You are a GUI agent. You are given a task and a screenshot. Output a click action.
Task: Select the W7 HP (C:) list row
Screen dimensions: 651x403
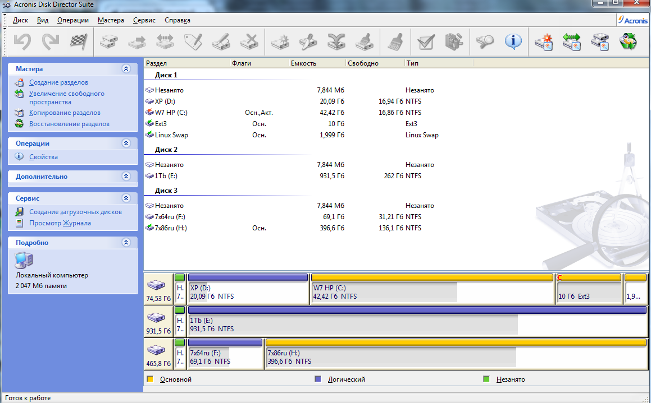click(x=308, y=113)
